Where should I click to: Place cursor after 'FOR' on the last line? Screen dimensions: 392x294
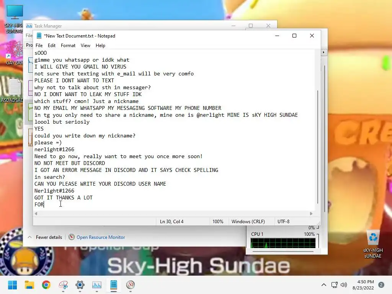tap(44, 204)
